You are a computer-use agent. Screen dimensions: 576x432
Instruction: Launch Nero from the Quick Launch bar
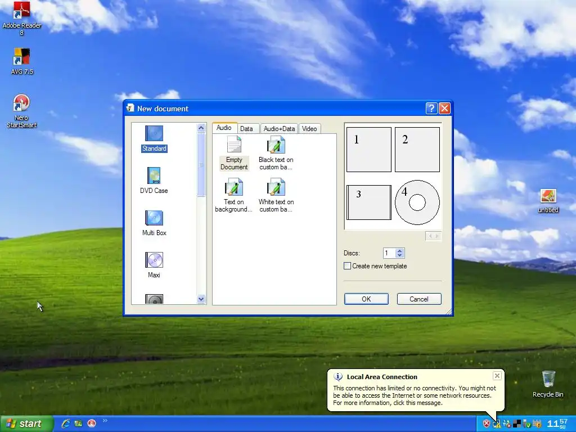pos(92,424)
